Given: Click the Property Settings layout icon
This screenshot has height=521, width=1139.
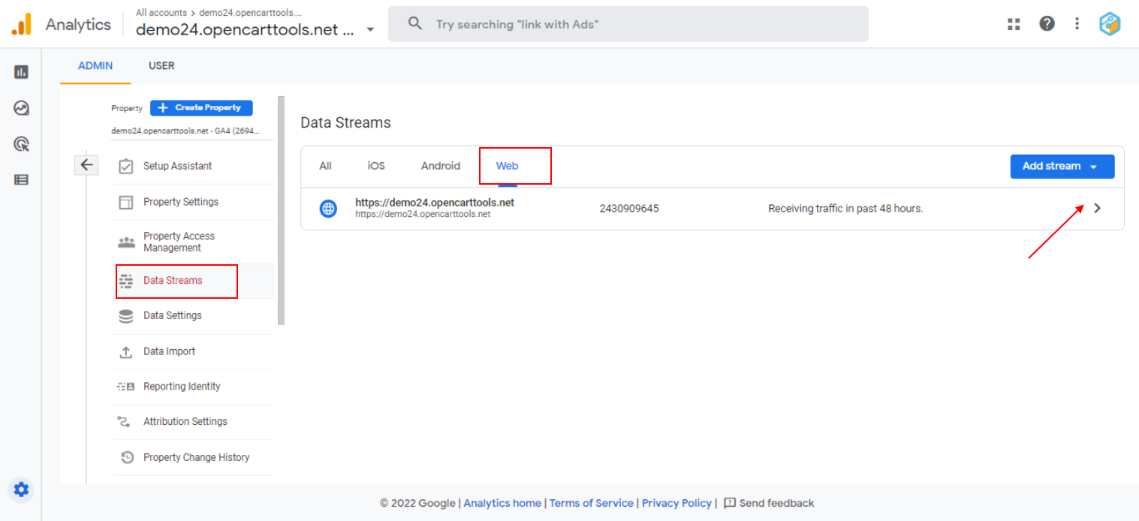Looking at the screenshot, I should pos(126,202).
